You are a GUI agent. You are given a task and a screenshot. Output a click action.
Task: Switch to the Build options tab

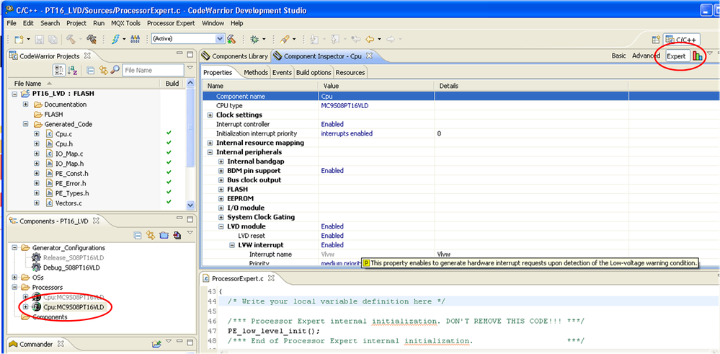pyautogui.click(x=314, y=72)
